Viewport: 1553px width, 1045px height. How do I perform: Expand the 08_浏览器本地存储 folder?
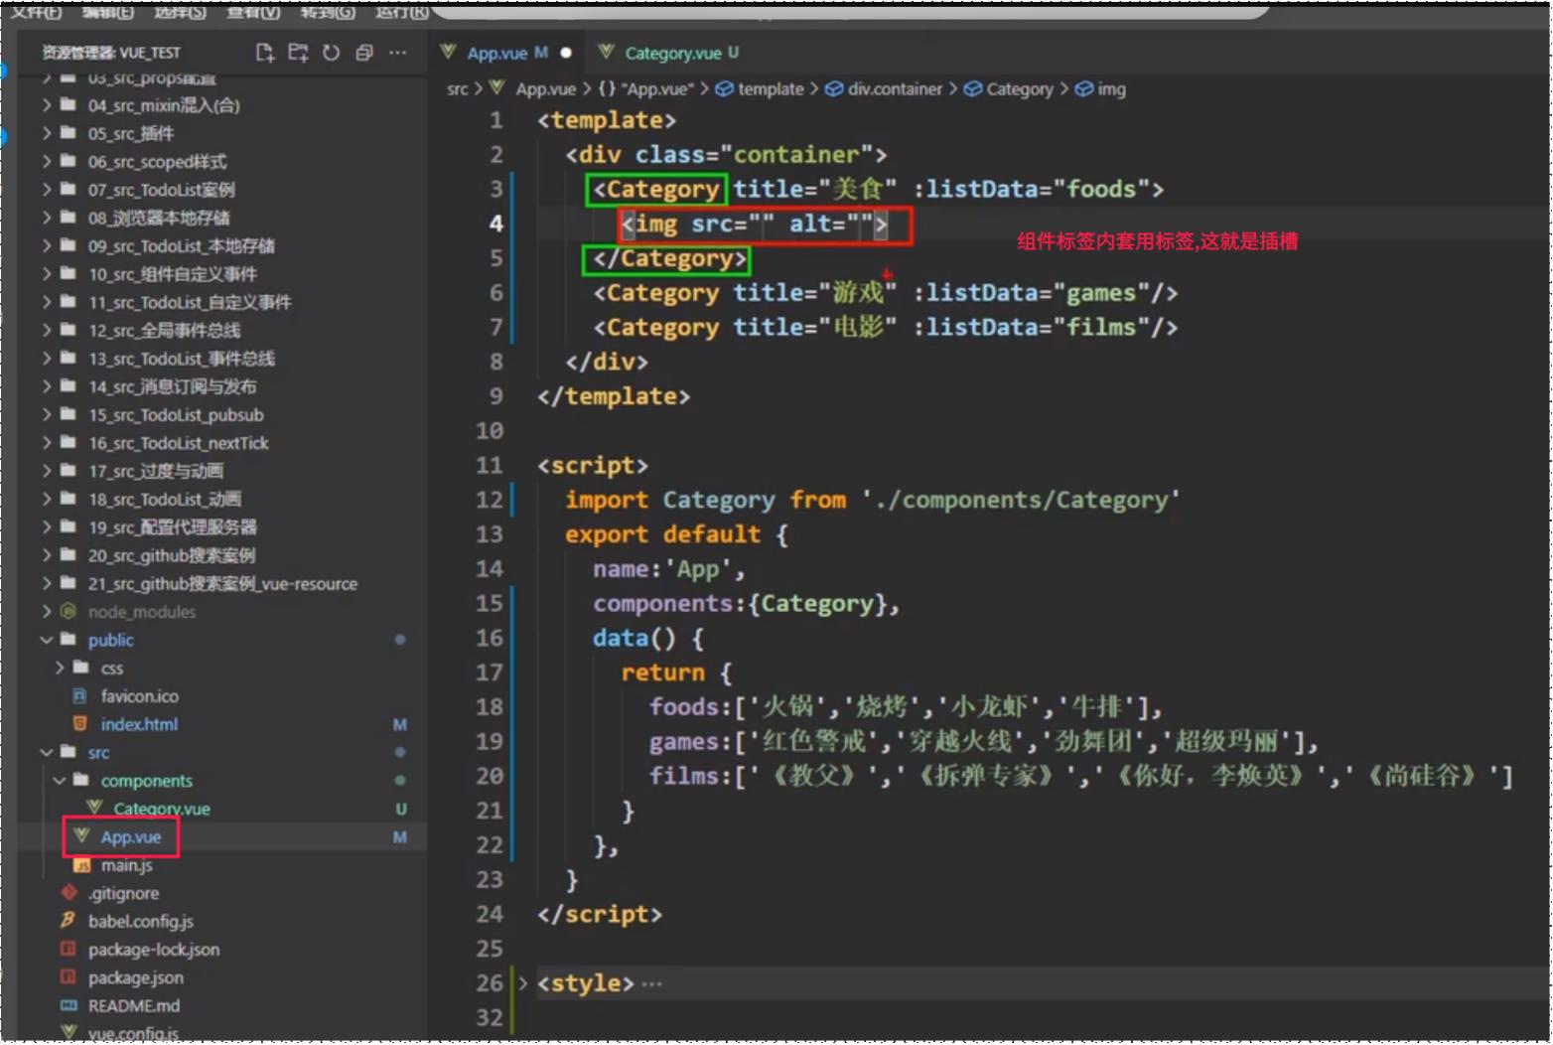(47, 218)
